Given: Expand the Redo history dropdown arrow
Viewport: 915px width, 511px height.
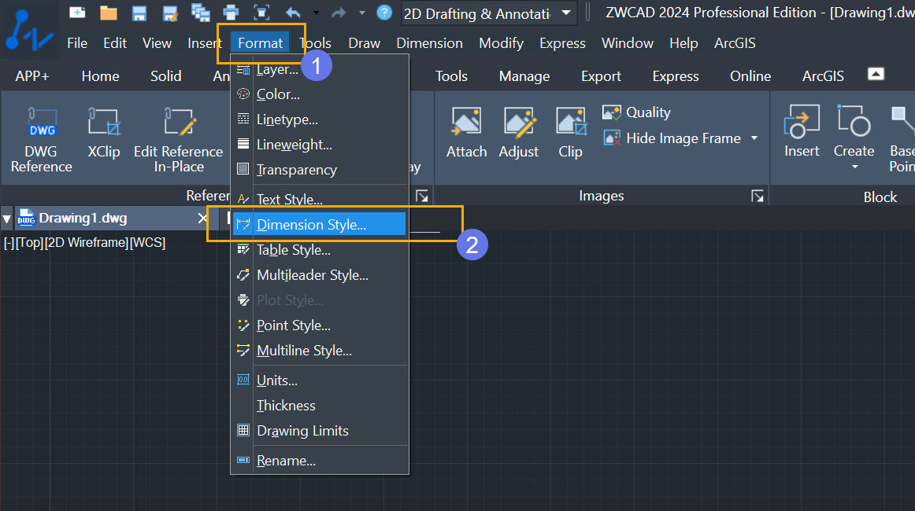Looking at the screenshot, I should 361,13.
